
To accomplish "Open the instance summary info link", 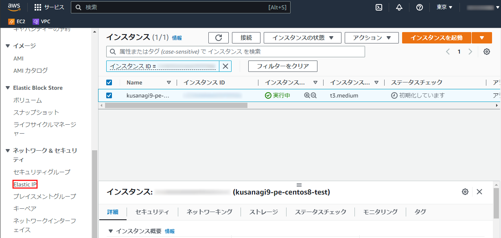I will pyautogui.click(x=170, y=231).
